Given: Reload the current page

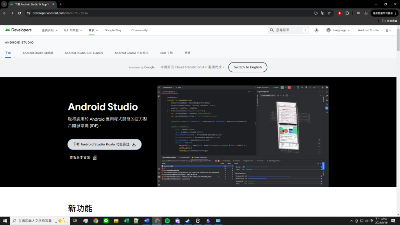Looking at the screenshot, I should coord(20,13).
